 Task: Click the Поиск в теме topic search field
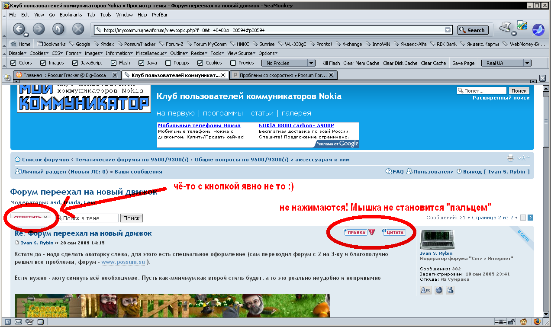[x=87, y=218]
